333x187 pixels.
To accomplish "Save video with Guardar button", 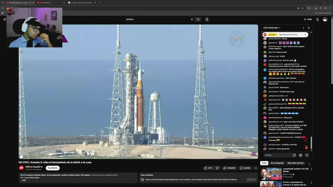I will (245, 168).
